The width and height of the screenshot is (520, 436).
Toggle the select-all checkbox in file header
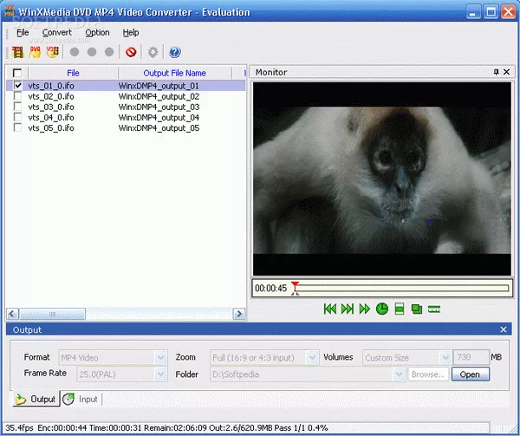point(18,73)
